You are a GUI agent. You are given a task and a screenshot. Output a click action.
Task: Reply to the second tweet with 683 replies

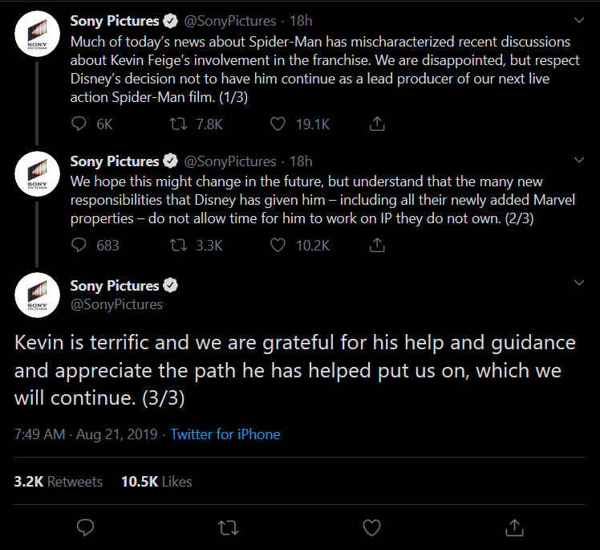79,245
